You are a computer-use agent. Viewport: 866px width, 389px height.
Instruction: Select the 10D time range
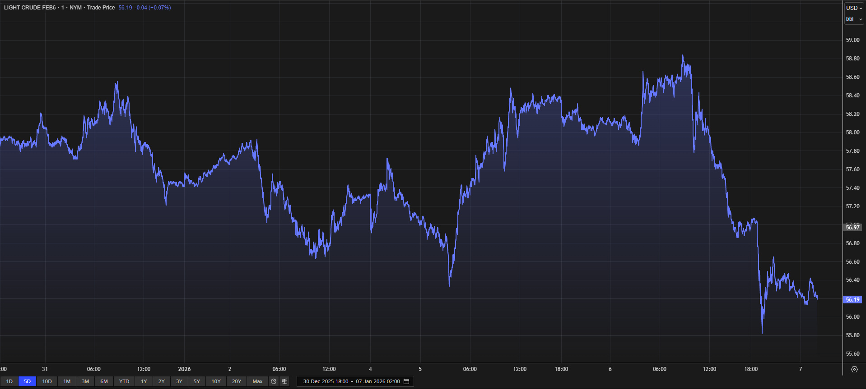pyautogui.click(x=47, y=381)
